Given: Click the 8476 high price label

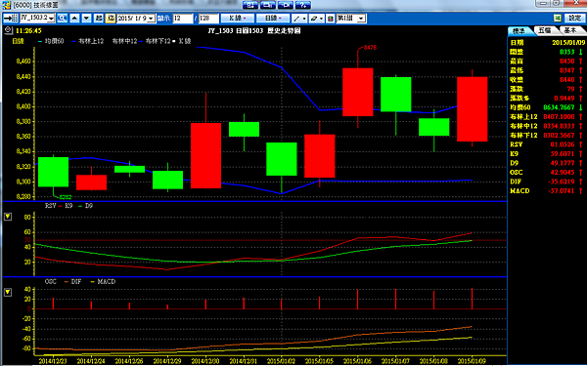Looking at the screenshot, I should click(x=370, y=48).
